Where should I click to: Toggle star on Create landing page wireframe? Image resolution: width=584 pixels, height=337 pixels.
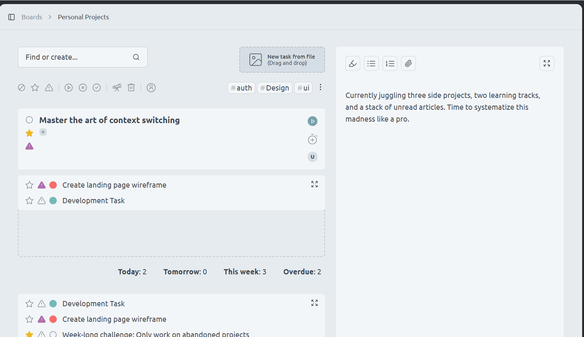(x=29, y=185)
